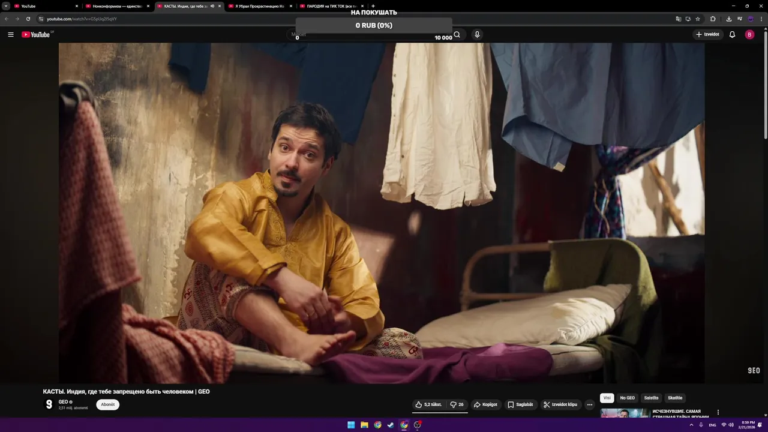768x432 pixels.
Task: Reload the current page
Action: point(28,19)
